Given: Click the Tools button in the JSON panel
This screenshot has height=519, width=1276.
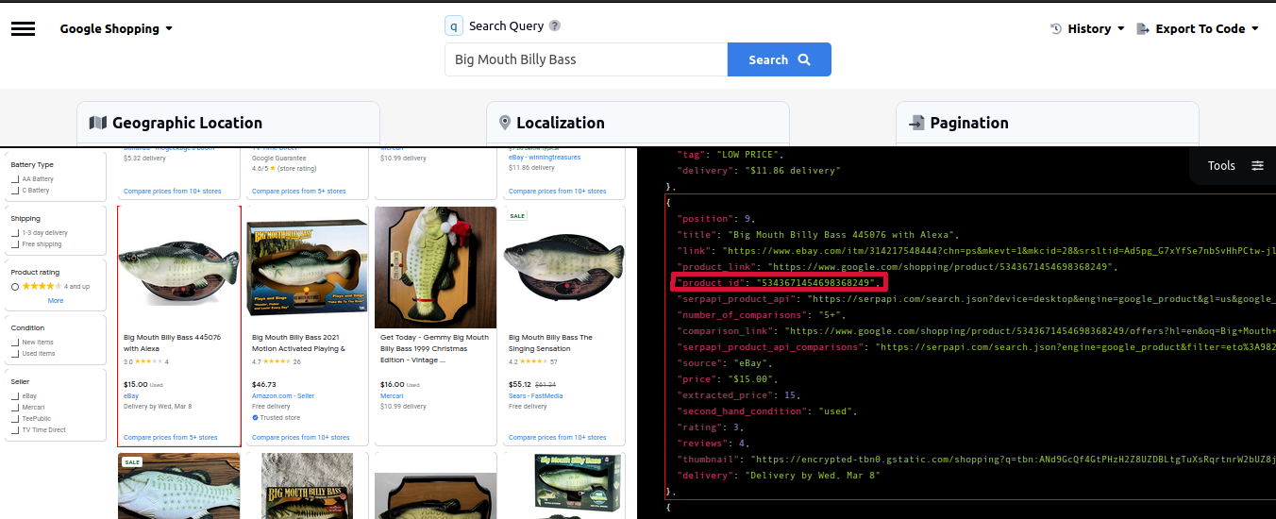Looking at the screenshot, I should (1234, 165).
